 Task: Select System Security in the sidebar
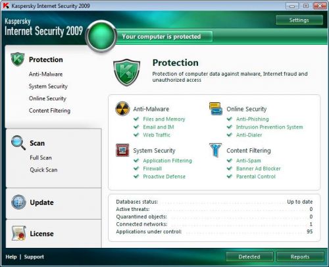pyautogui.click(x=48, y=86)
